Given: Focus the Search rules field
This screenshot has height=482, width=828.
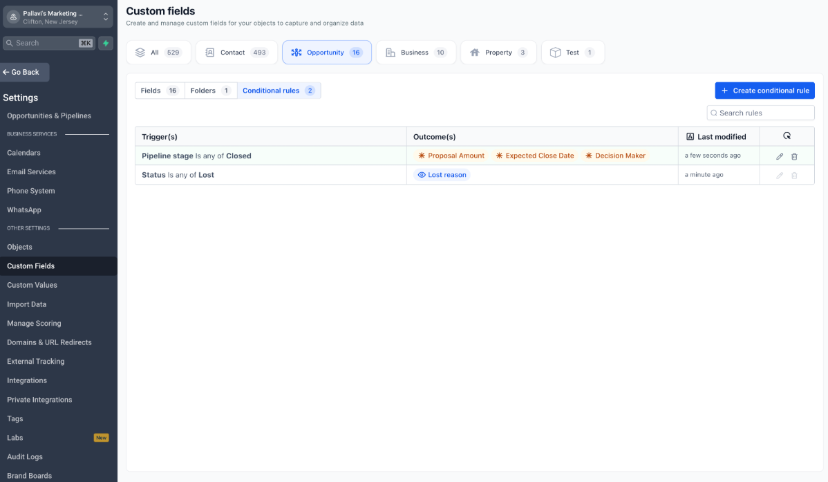Looking at the screenshot, I should [760, 113].
